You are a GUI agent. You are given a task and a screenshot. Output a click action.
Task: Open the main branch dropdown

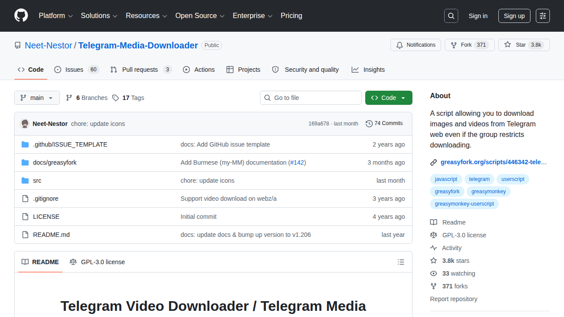pos(37,98)
